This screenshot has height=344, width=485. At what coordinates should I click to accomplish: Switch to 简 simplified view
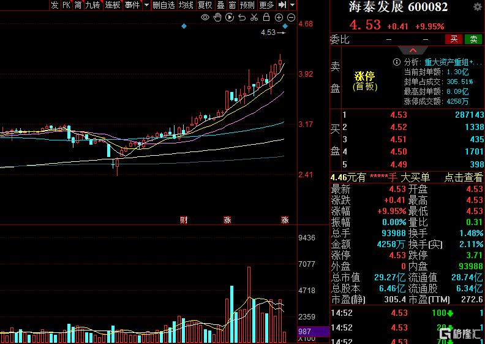(78, 5)
